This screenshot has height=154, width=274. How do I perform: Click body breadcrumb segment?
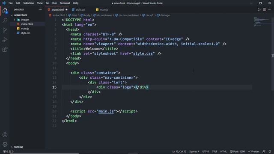pos(87,15)
